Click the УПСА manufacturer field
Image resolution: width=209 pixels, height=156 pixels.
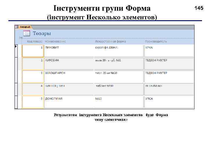(x=169, y=102)
